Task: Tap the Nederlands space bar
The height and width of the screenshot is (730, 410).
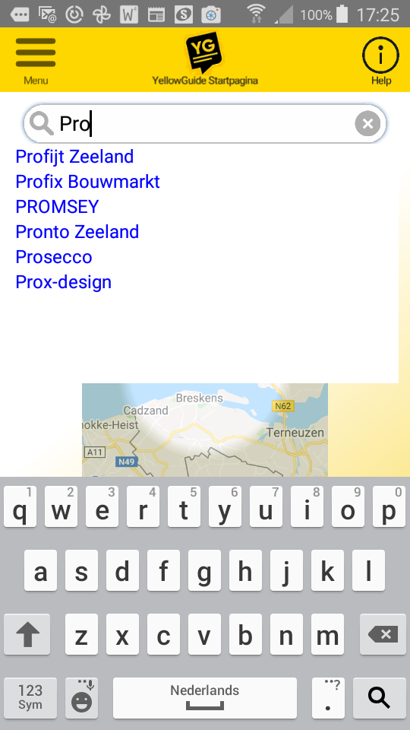Action: pyautogui.click(x=204, y=698)
